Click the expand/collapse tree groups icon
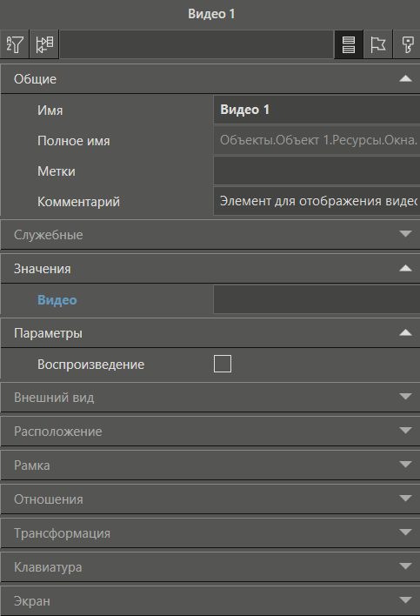Screen dimensions: 420x616 [44, 44]
